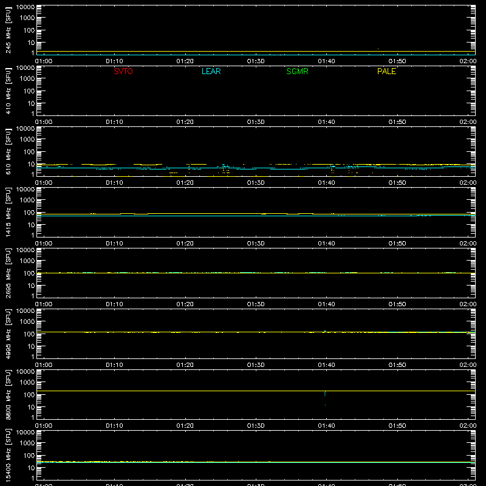
Task: Click the cyan spike in the 8800 MHz panel
Action: [x=325, y=398]
